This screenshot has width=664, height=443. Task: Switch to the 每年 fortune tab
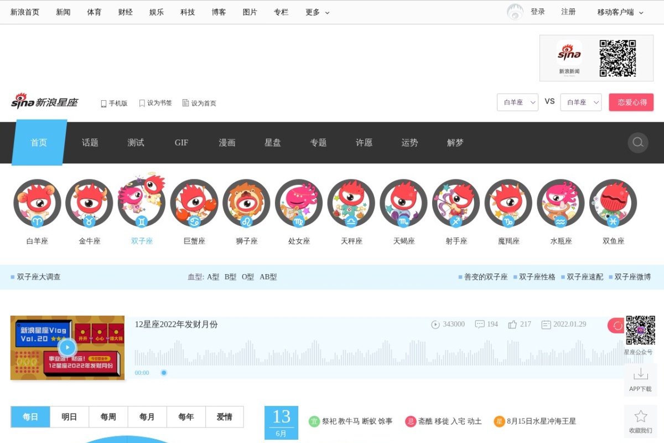[186, 417]
